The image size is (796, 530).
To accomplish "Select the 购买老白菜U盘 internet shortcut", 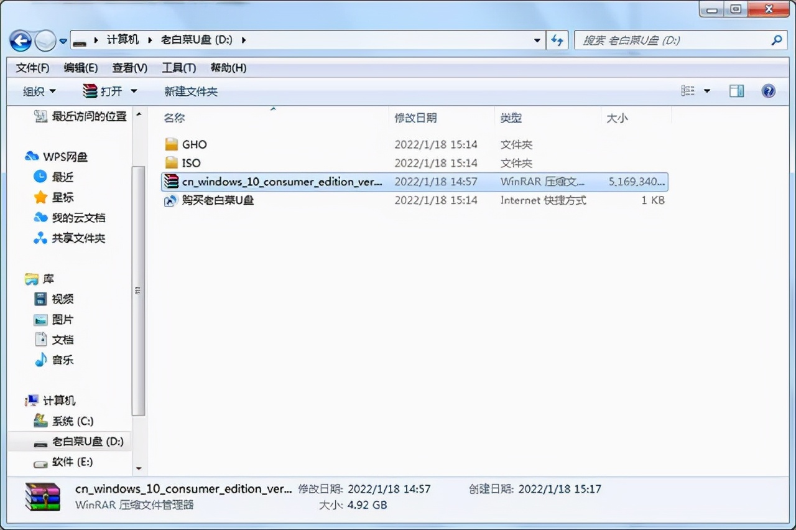I will coord(218,200).
